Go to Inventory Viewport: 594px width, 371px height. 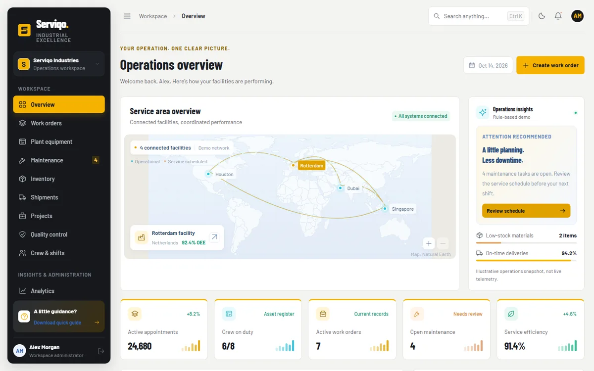coord(59,179)
